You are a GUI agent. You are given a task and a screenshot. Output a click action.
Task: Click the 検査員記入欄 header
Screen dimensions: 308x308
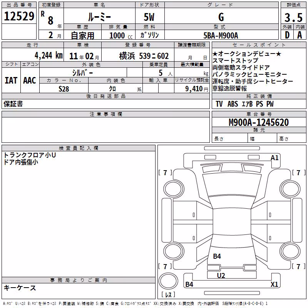tap(79, 148)
